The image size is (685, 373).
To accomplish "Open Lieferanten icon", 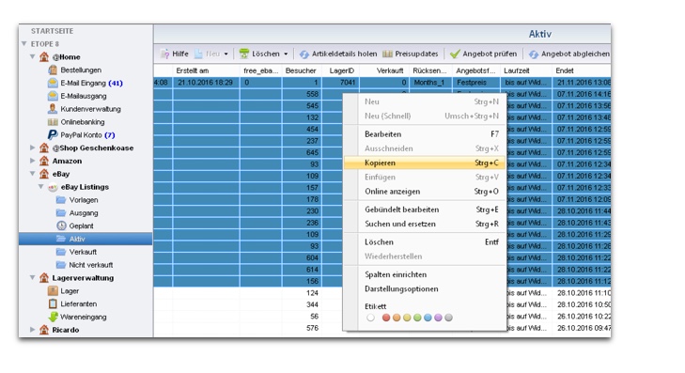I will [x=53, y=304].
